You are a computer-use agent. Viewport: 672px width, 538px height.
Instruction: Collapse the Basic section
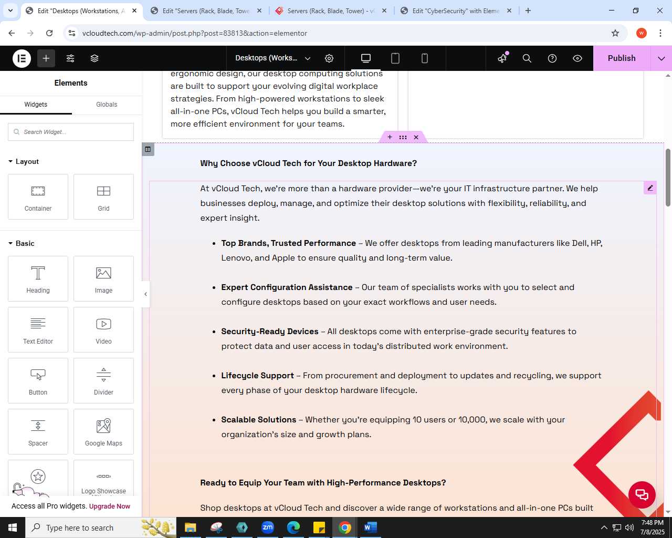click(x=22, y=243)
